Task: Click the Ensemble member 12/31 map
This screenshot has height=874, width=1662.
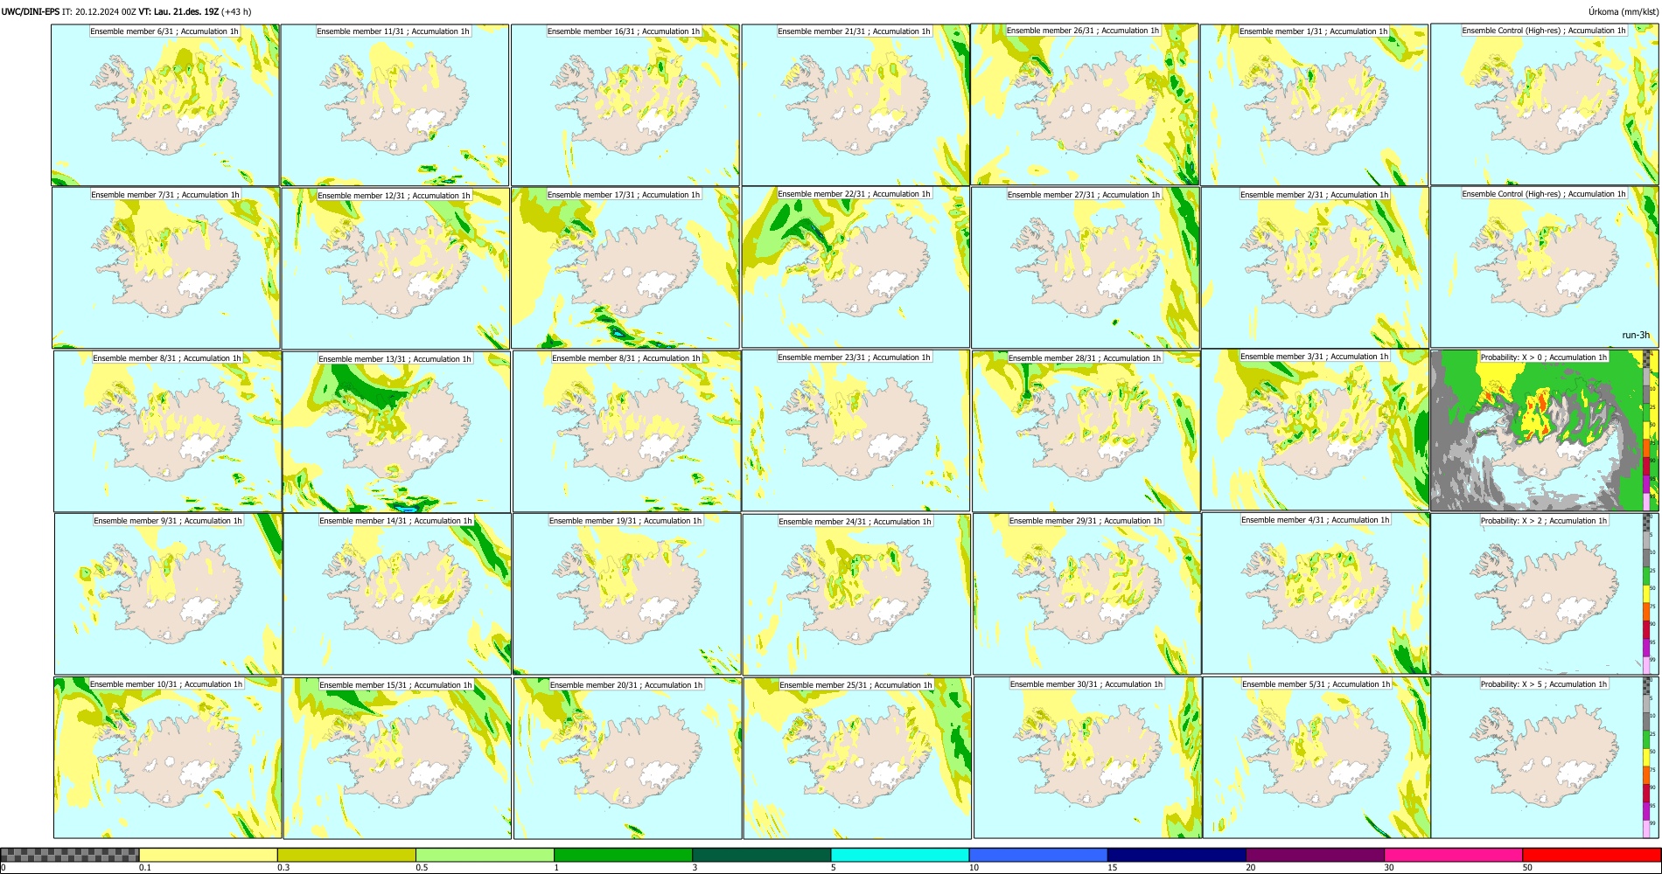Action: click(395, 268)
